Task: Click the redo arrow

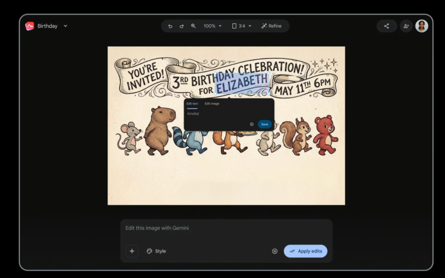Action: pos(182,26)
